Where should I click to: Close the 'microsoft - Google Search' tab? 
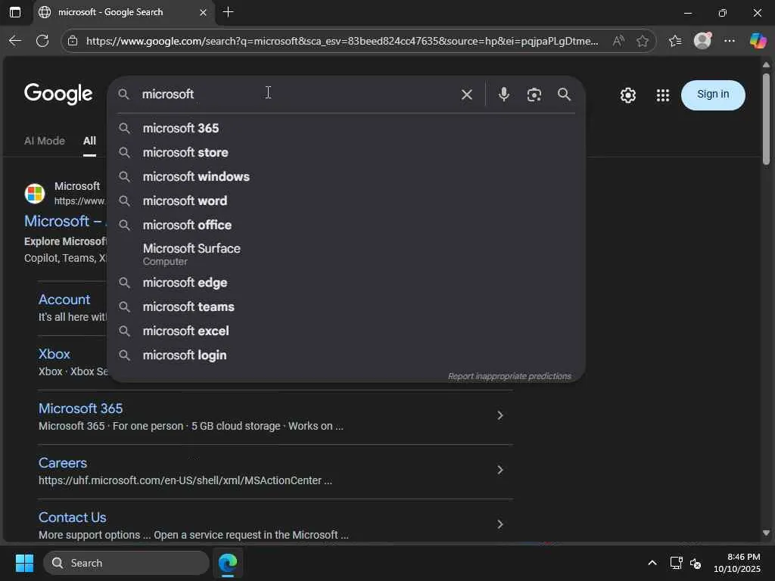(203, 12)
